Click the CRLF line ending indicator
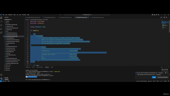The height and width of the screenshot is (96, 170). tap(158, 81)
